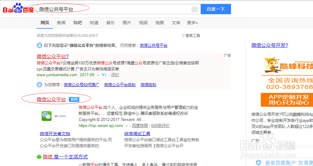Image resolution: width=313 pixels, height=166 pixels.
Task: Open the 微信,是一个生活方式 result
Action: (65, 157)
